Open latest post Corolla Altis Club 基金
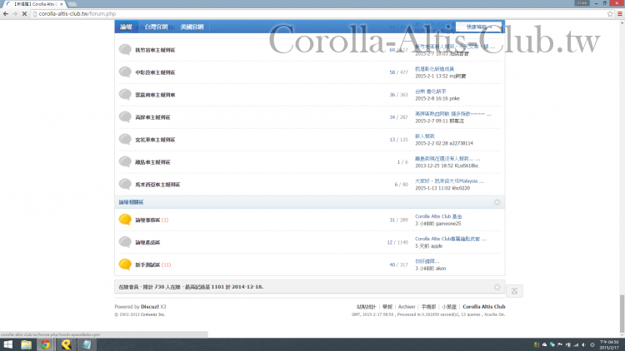 pos(438,216)
